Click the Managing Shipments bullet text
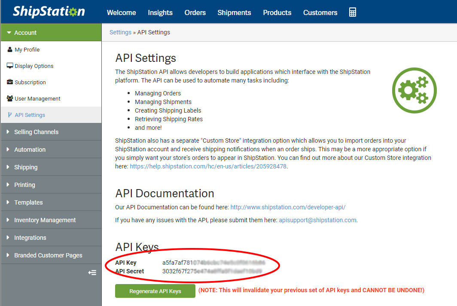Screen dimensions: 457x306 [x=163, y=102]
